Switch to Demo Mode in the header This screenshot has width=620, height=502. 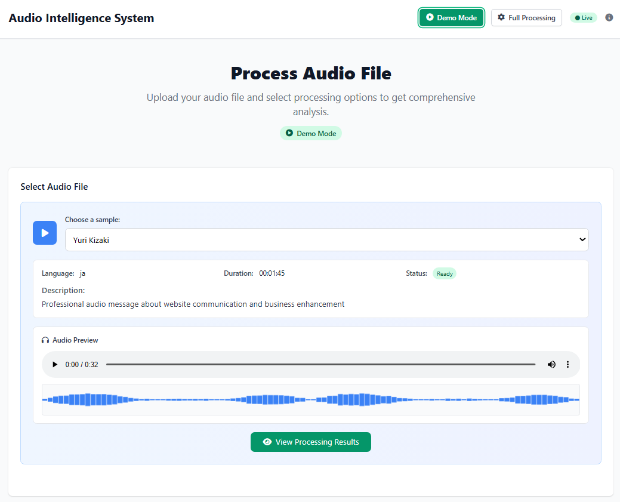451,18
